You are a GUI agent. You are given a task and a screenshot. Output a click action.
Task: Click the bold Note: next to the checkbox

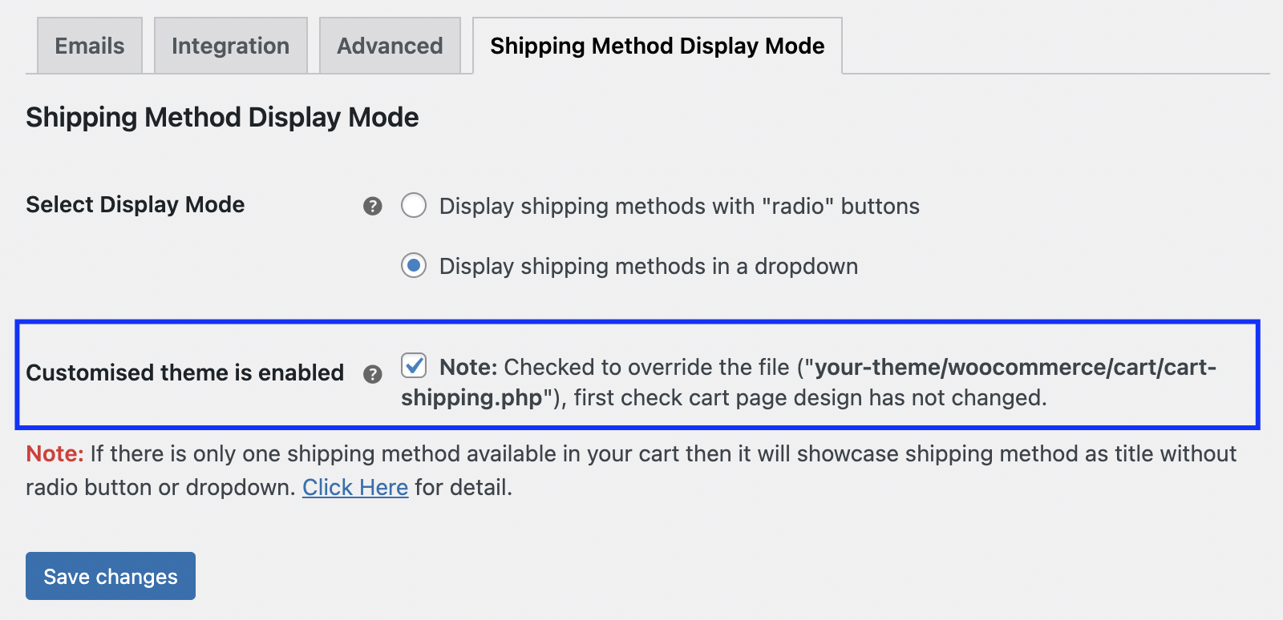(468, 368)
